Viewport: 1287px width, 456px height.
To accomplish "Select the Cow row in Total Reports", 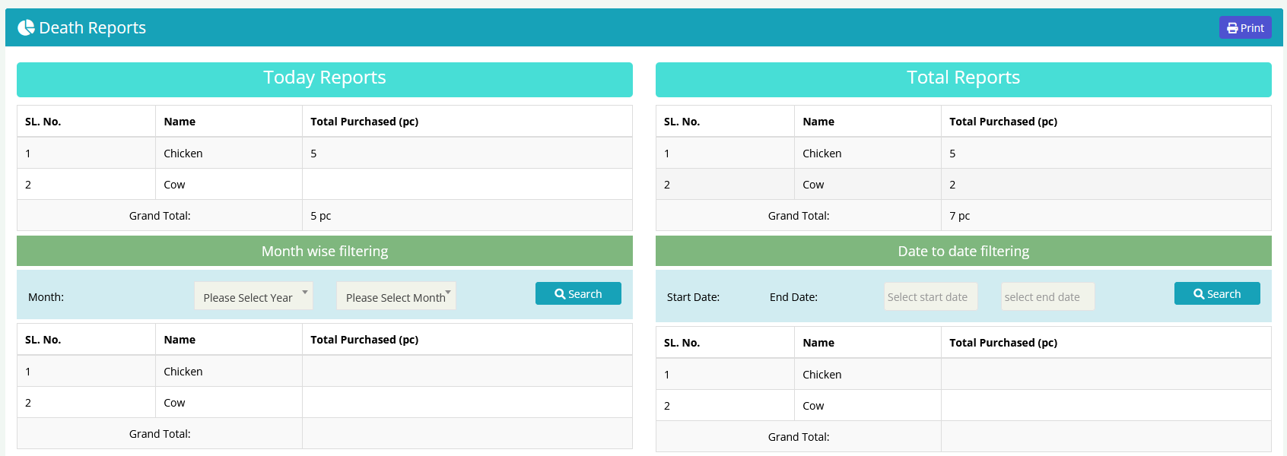I will click(813, 185).
